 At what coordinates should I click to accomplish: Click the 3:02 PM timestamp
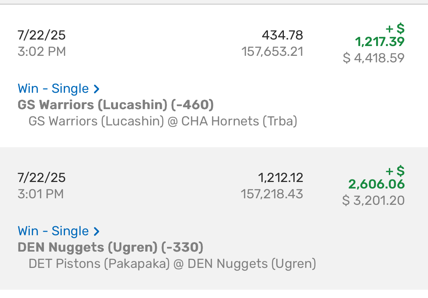[42, 51]
